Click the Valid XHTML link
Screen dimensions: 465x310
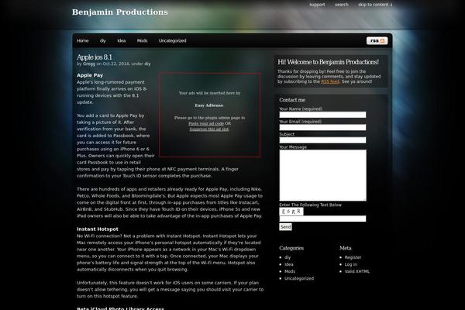coord(357,271)
